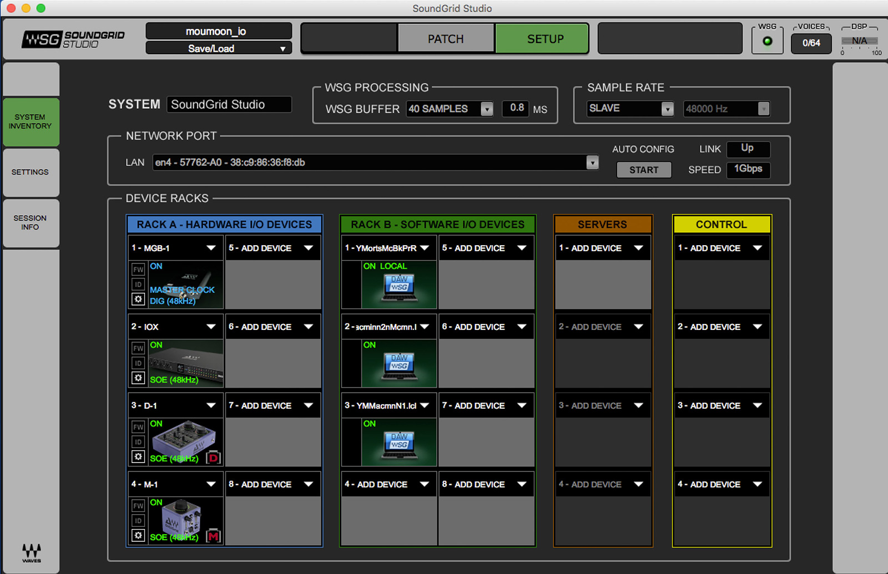The width and height of the screenshot is (888, 574).
Task: Open Control 3 - Add Device dropdown
Action: (x=722, y=405)
